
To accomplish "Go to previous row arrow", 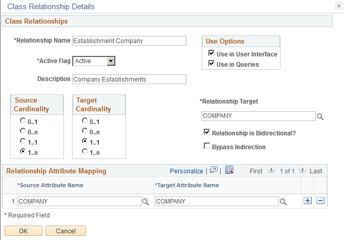I will 271,171.
